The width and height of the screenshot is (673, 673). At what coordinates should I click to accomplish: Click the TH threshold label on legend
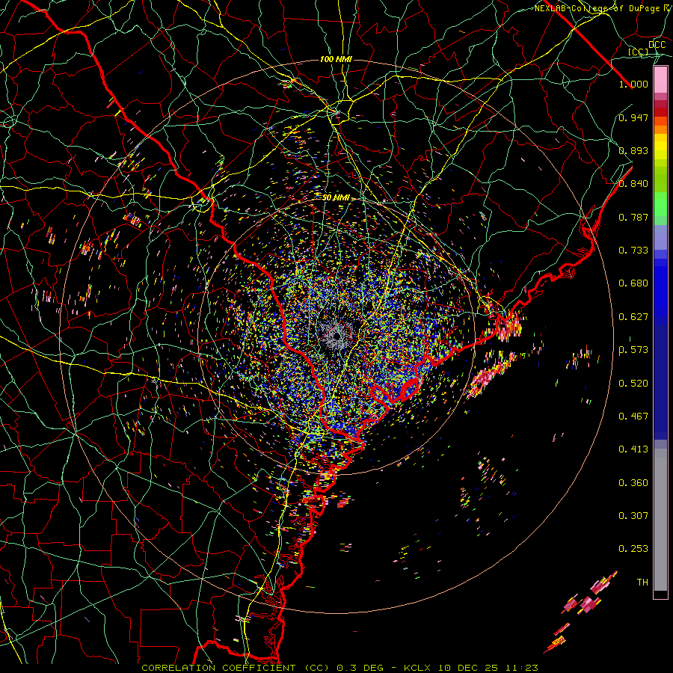click(642, 583)
